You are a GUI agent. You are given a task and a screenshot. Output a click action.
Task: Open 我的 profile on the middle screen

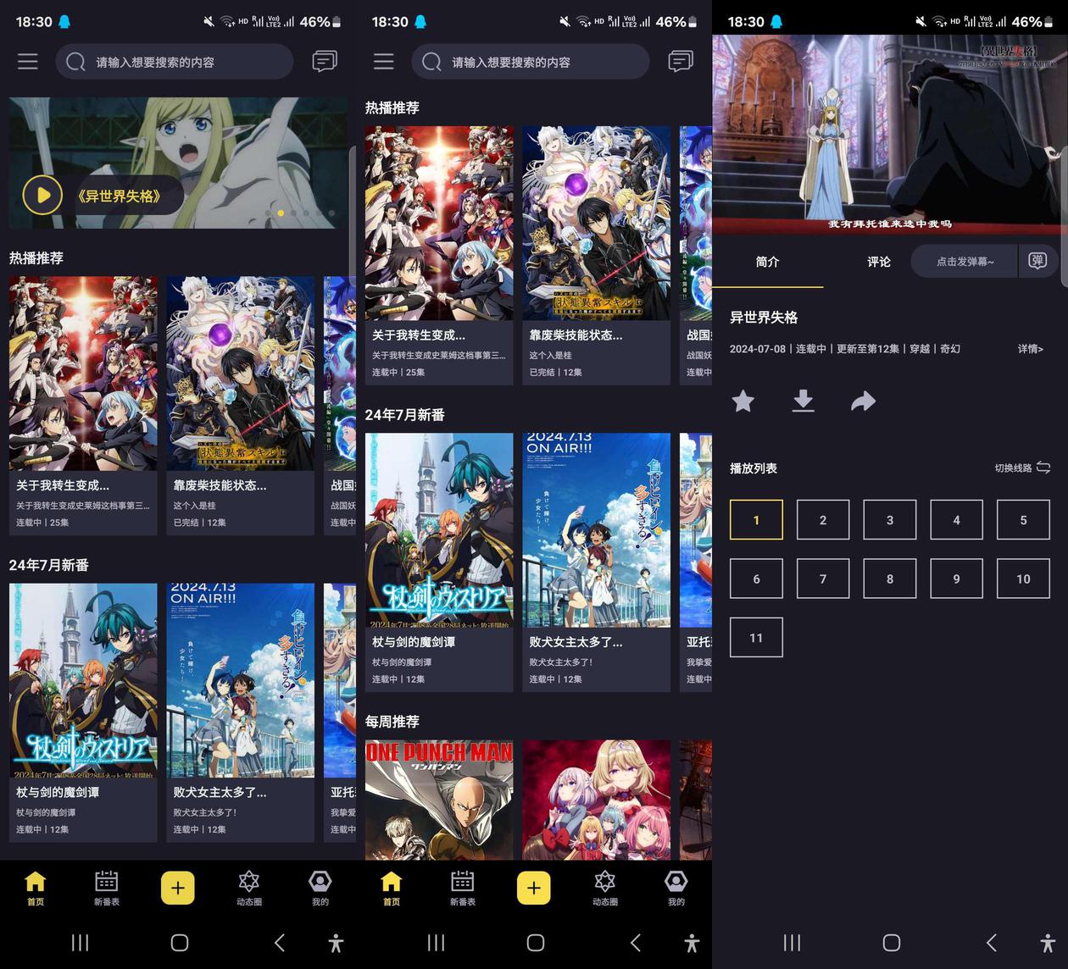676,888
